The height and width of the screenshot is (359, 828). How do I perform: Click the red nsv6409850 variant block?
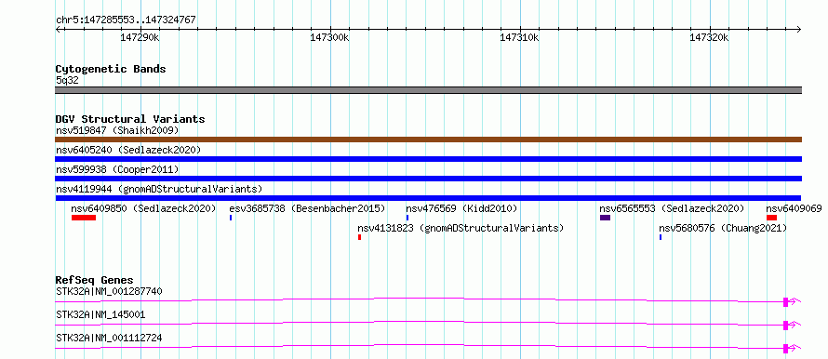pos(84,218)
